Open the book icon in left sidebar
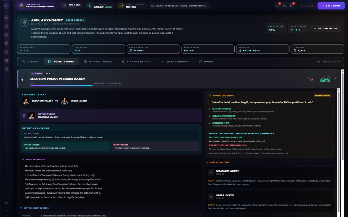Screen dimensions: 348x217 tap(7, 43)
